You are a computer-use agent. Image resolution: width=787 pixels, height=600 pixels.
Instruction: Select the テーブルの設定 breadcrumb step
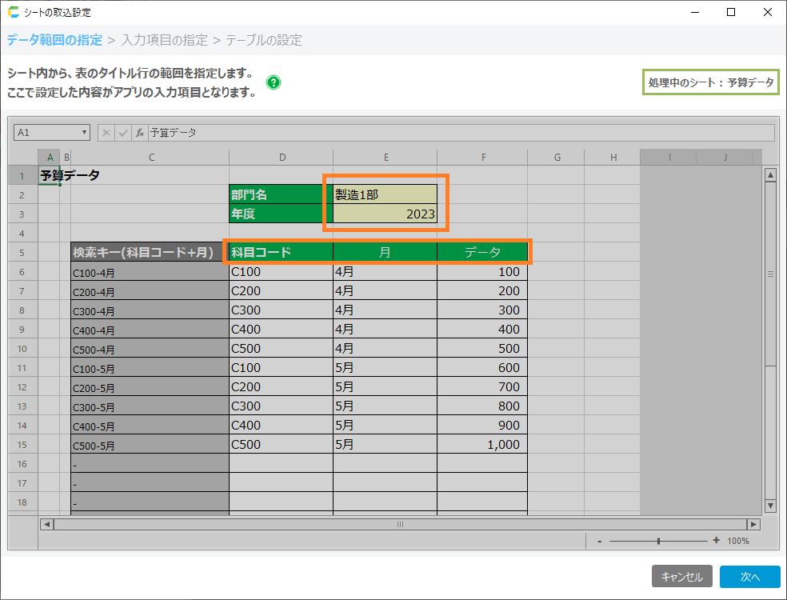pyautogui.click(x=264, y=40)
